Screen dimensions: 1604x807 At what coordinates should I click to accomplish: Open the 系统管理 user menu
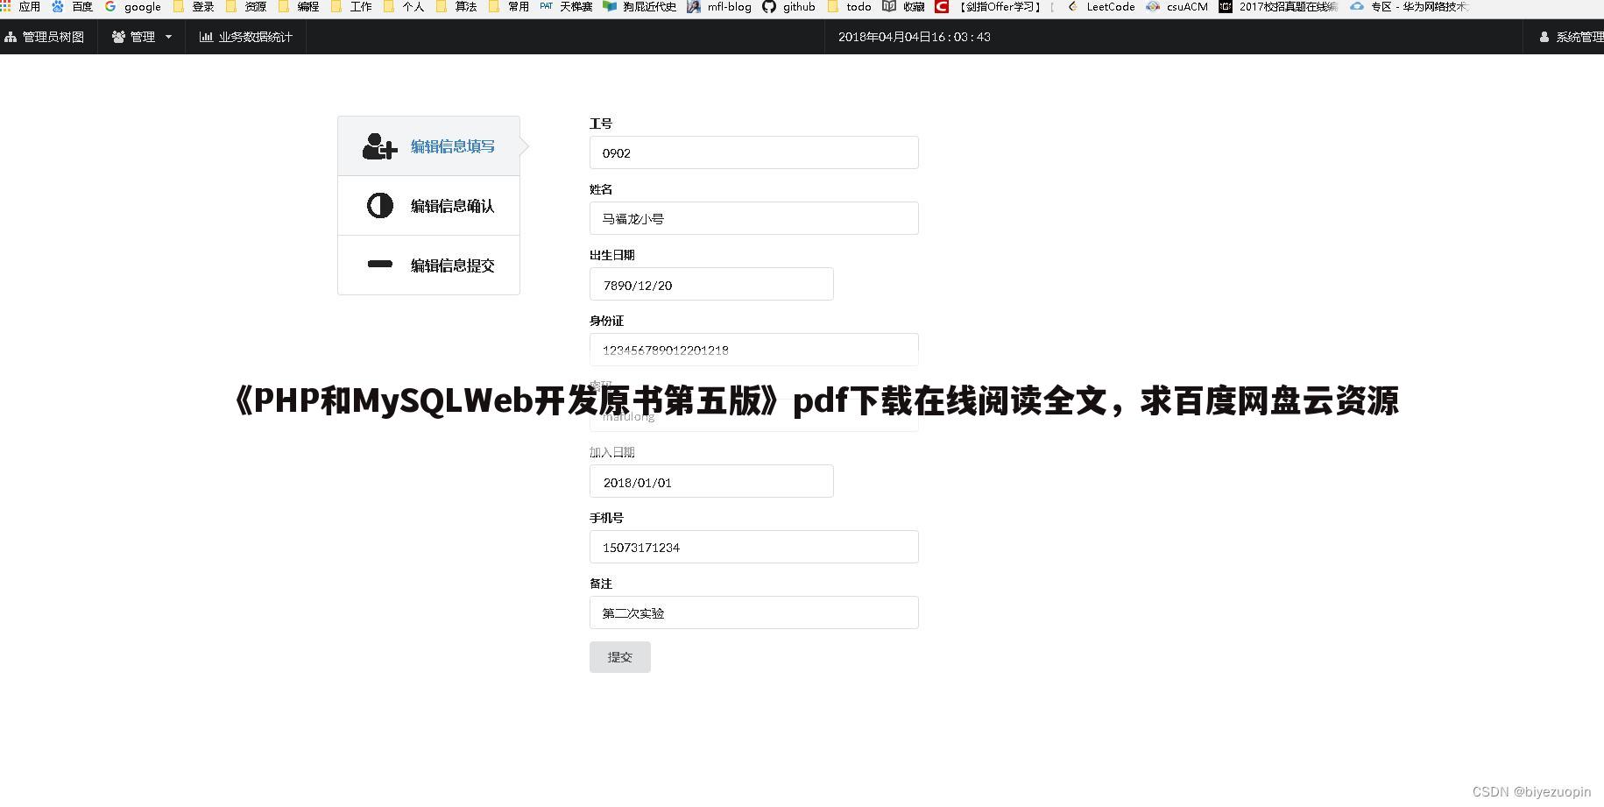(1571, 37)
